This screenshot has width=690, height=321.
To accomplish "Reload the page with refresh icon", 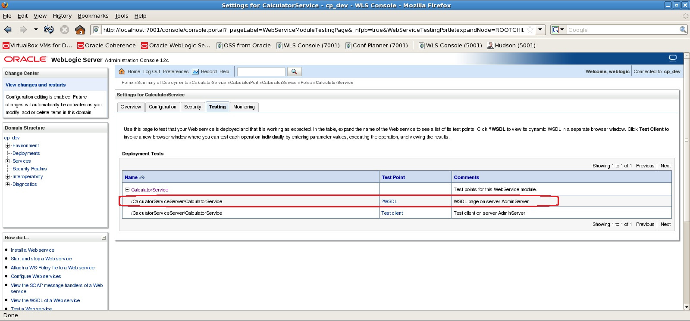I will click(49, 30).
